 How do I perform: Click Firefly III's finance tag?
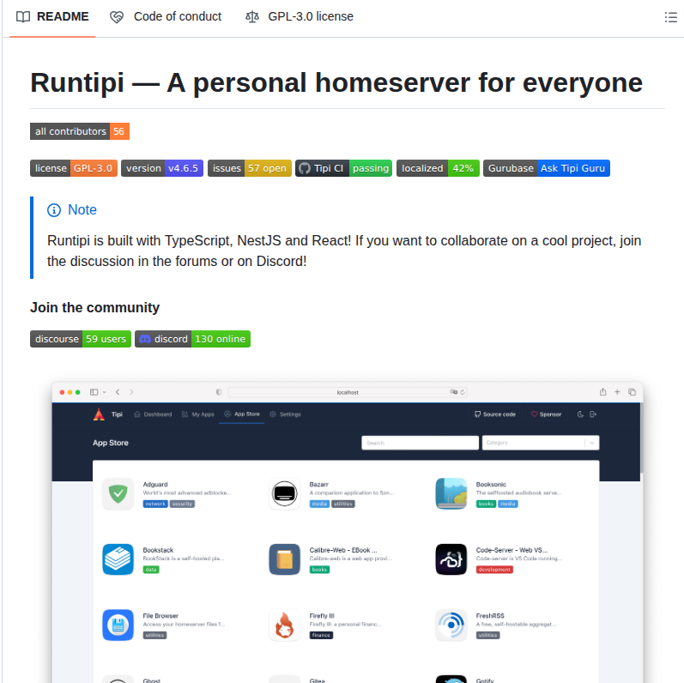click(x=321, y=636)
